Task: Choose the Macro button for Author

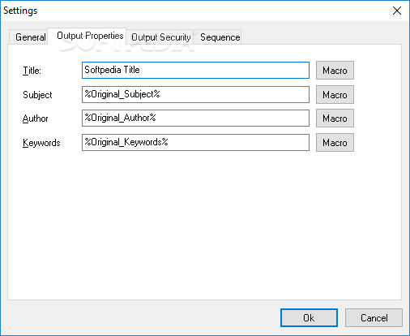Action: pyautogui.click(x=335, y=118)
